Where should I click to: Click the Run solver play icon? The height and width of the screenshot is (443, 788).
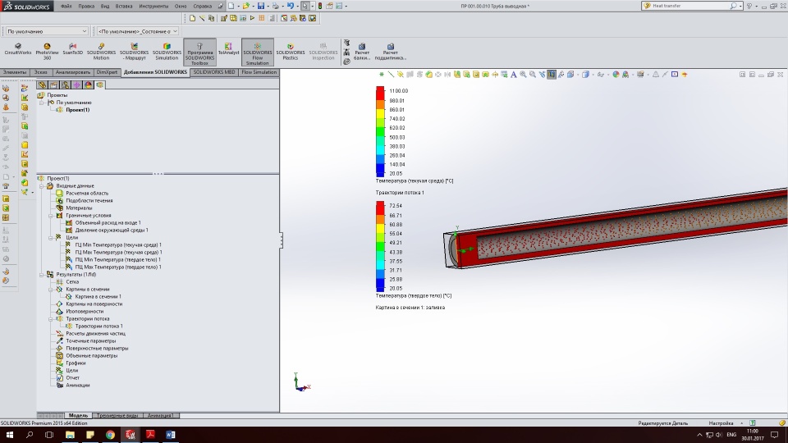pos(252,18)
